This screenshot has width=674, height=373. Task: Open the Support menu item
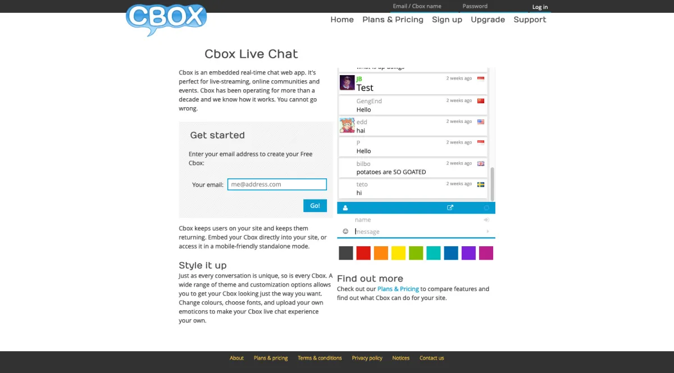pos(530,20)
